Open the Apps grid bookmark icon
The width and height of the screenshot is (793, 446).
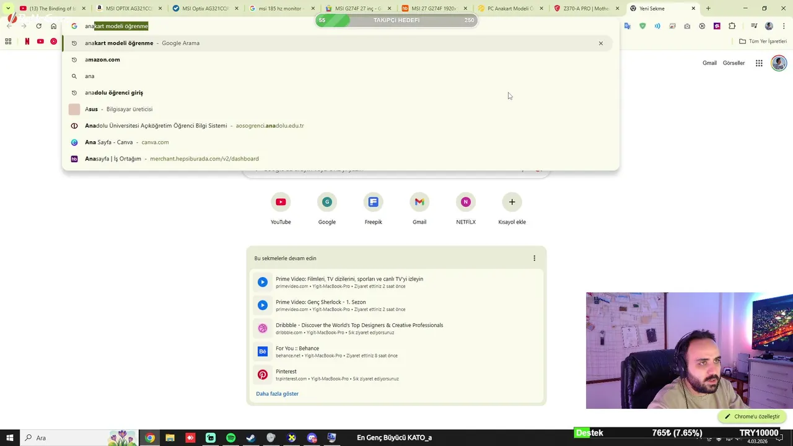pos(8,42)
